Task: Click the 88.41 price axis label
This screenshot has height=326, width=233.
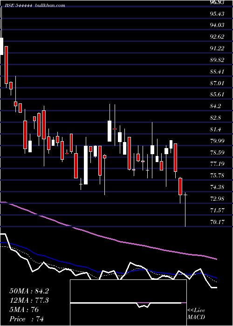Action: [218, 72]
